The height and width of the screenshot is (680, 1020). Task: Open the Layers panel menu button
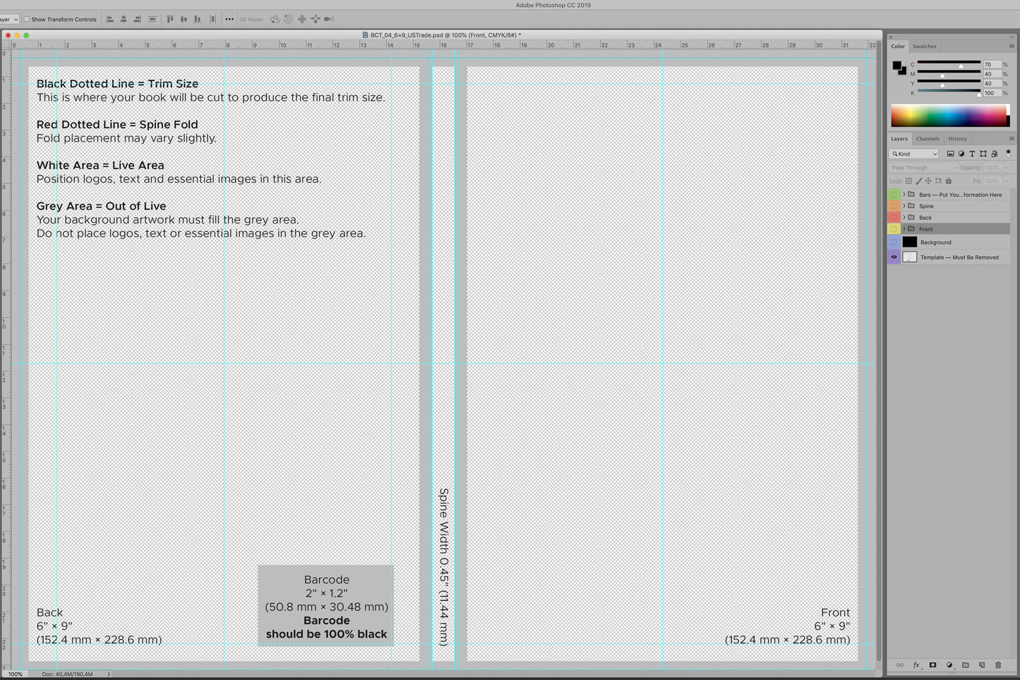pos(1012,138)
